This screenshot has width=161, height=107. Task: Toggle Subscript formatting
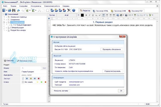96,15
